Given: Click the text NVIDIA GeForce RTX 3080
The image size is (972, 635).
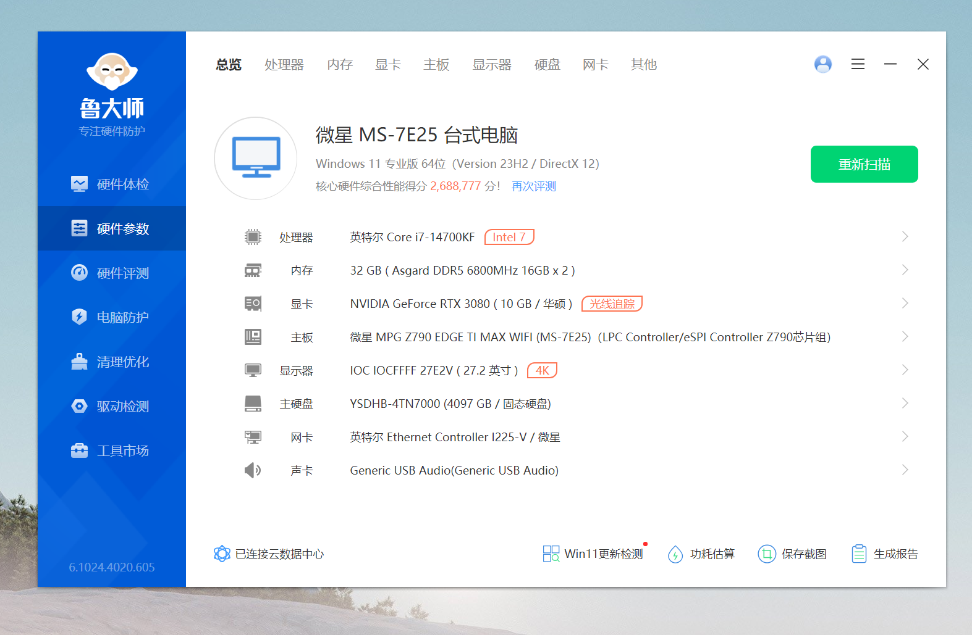Looking at the screenshot, I should (x=420, y=304).
